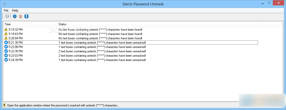Click the warning icon beside 5:19:43 PM

[6, 34]
